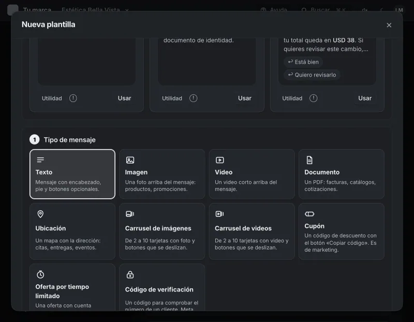Click the Nueva plantilla title
The height and width of the screenshot is (322, 414).
[x=48, y=24]
